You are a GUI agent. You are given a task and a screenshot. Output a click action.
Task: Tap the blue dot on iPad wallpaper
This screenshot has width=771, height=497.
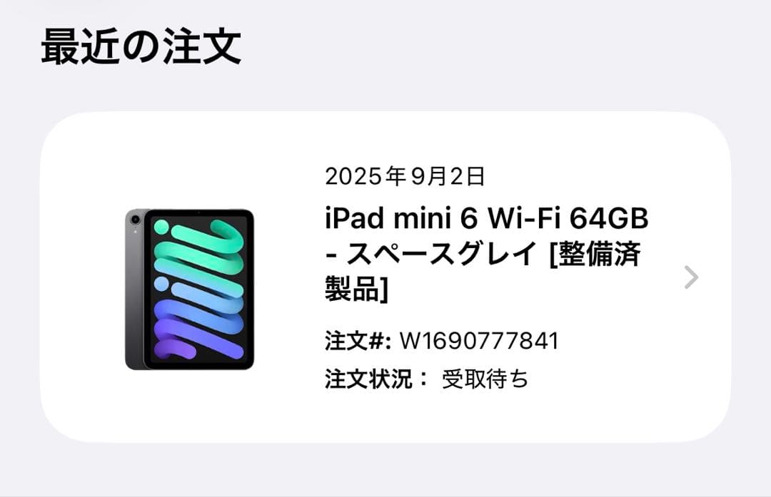click(x=161, y=283)
